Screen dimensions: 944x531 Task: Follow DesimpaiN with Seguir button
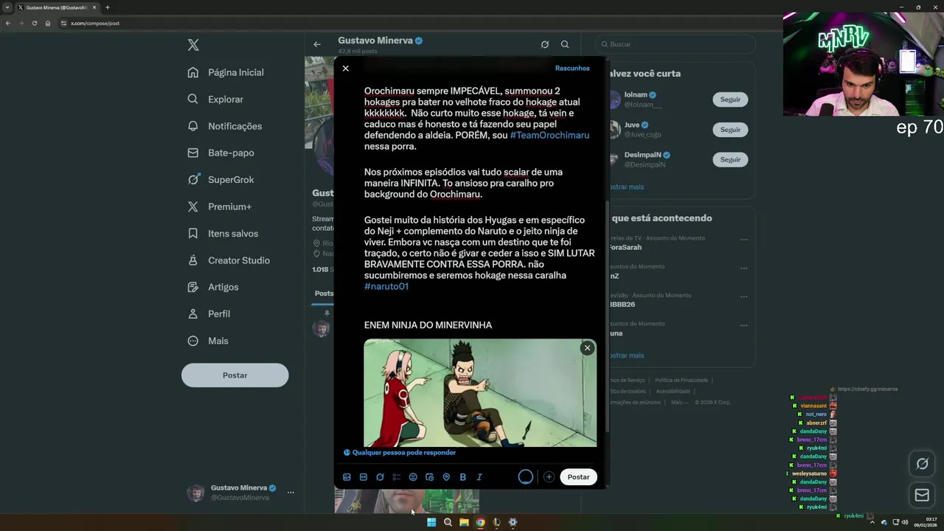730,159
